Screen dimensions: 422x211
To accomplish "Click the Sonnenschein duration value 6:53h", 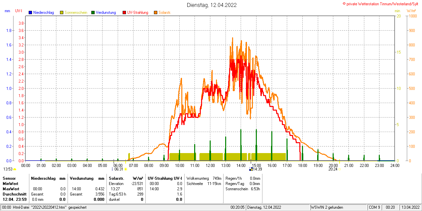I will point(255,189).
